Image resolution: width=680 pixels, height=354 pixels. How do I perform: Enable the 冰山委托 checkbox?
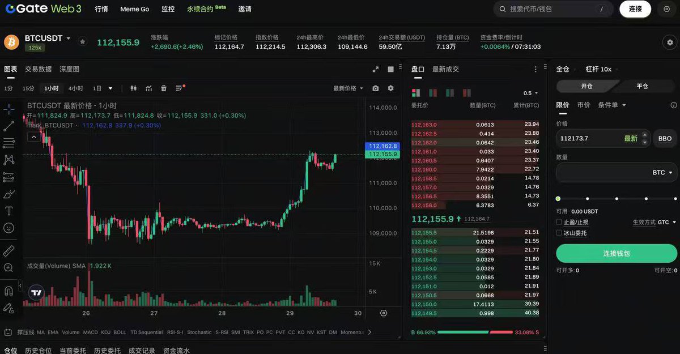tap(559, 233)
